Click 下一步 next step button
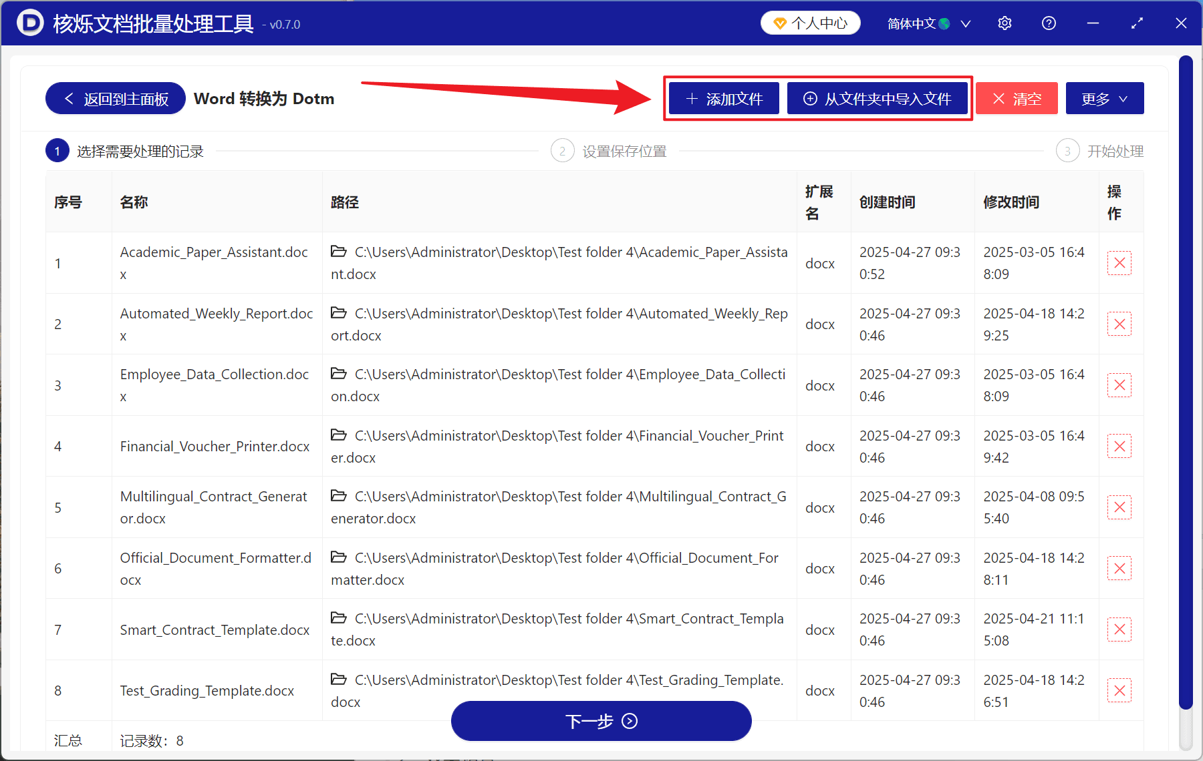 pyautogui.click(x=601, y=721)
